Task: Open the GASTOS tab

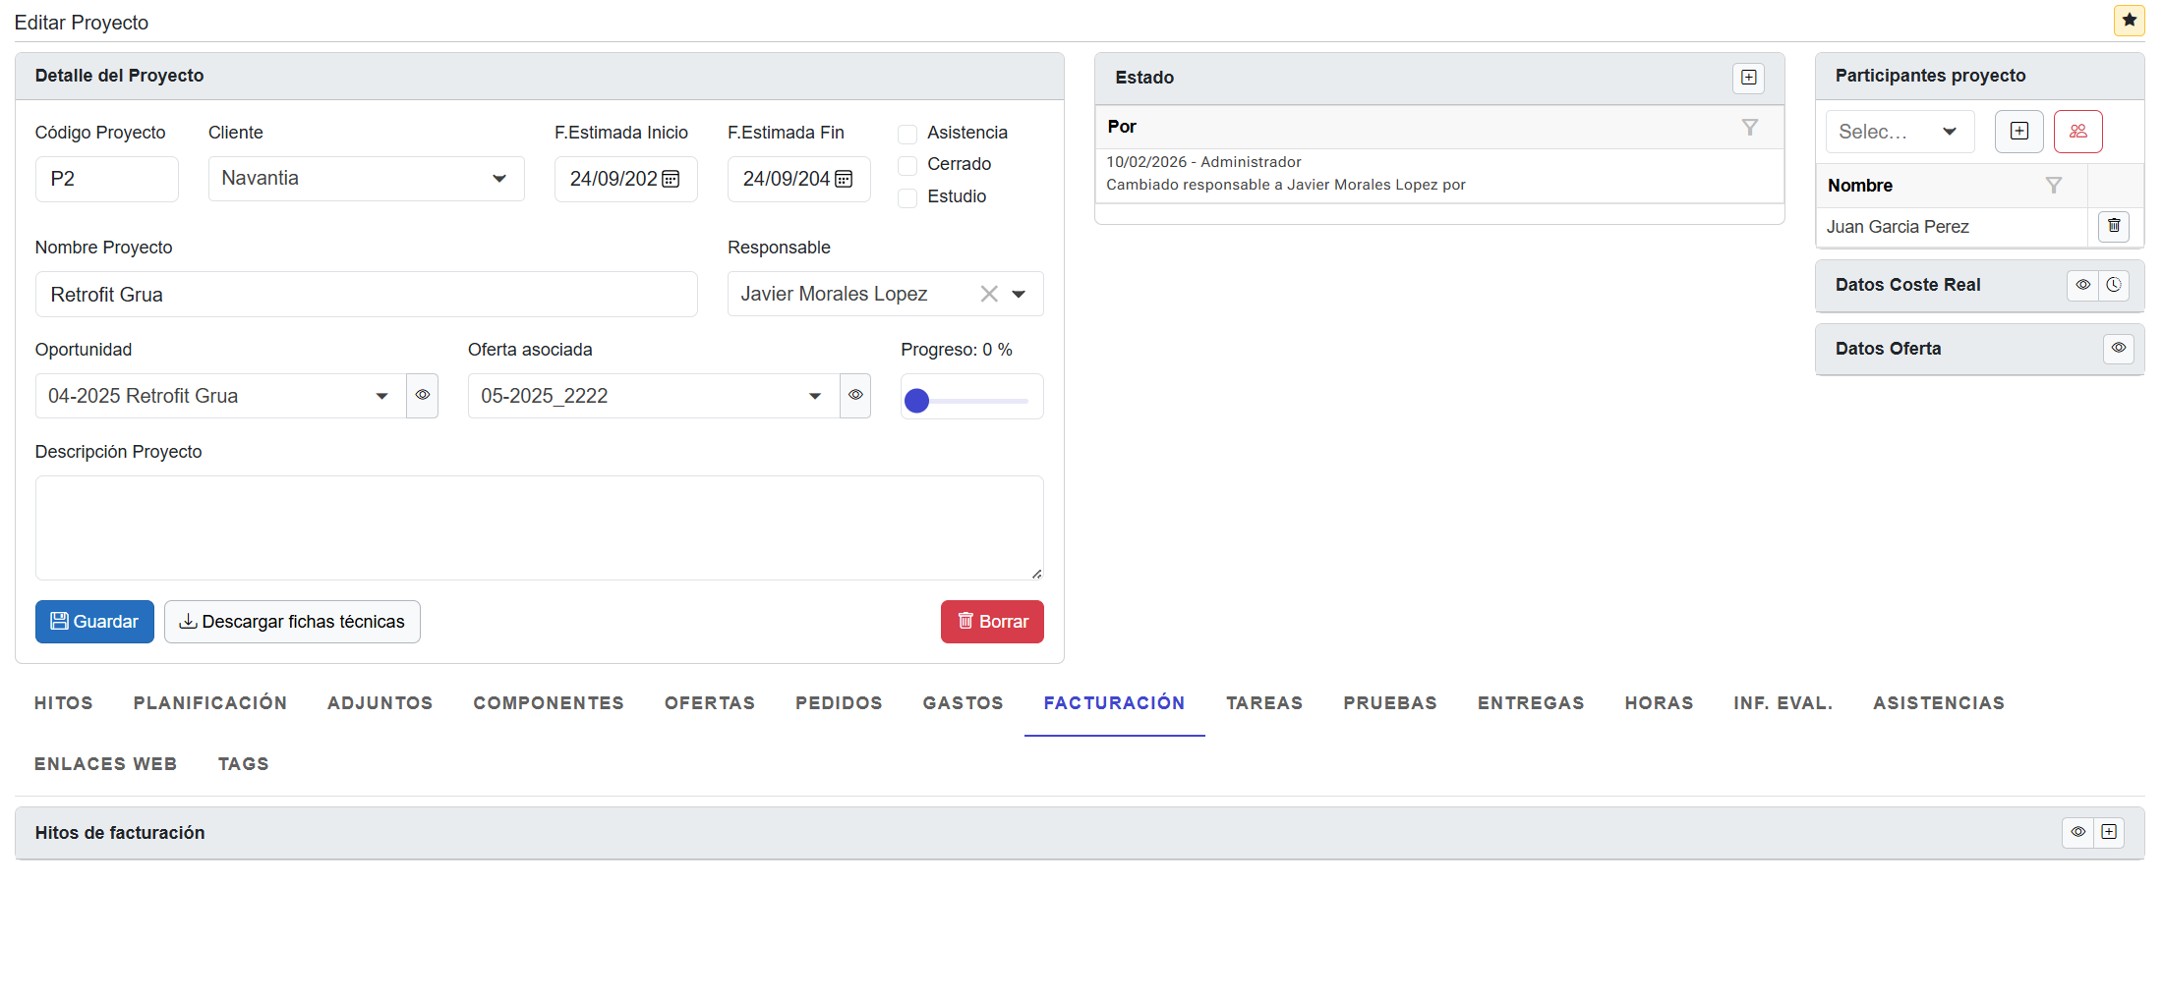Action: tap(963, 703)
